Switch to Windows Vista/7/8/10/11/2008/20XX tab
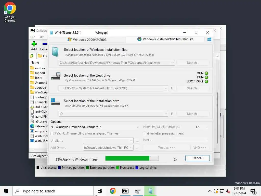261x196 pixels. (x=165, y=39)
